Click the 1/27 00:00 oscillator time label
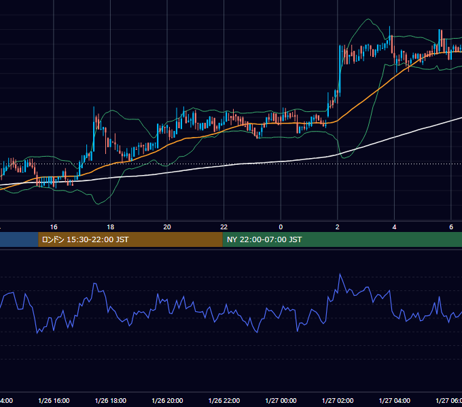The height and width of the screenshot is (407, 462). (281, 400)
